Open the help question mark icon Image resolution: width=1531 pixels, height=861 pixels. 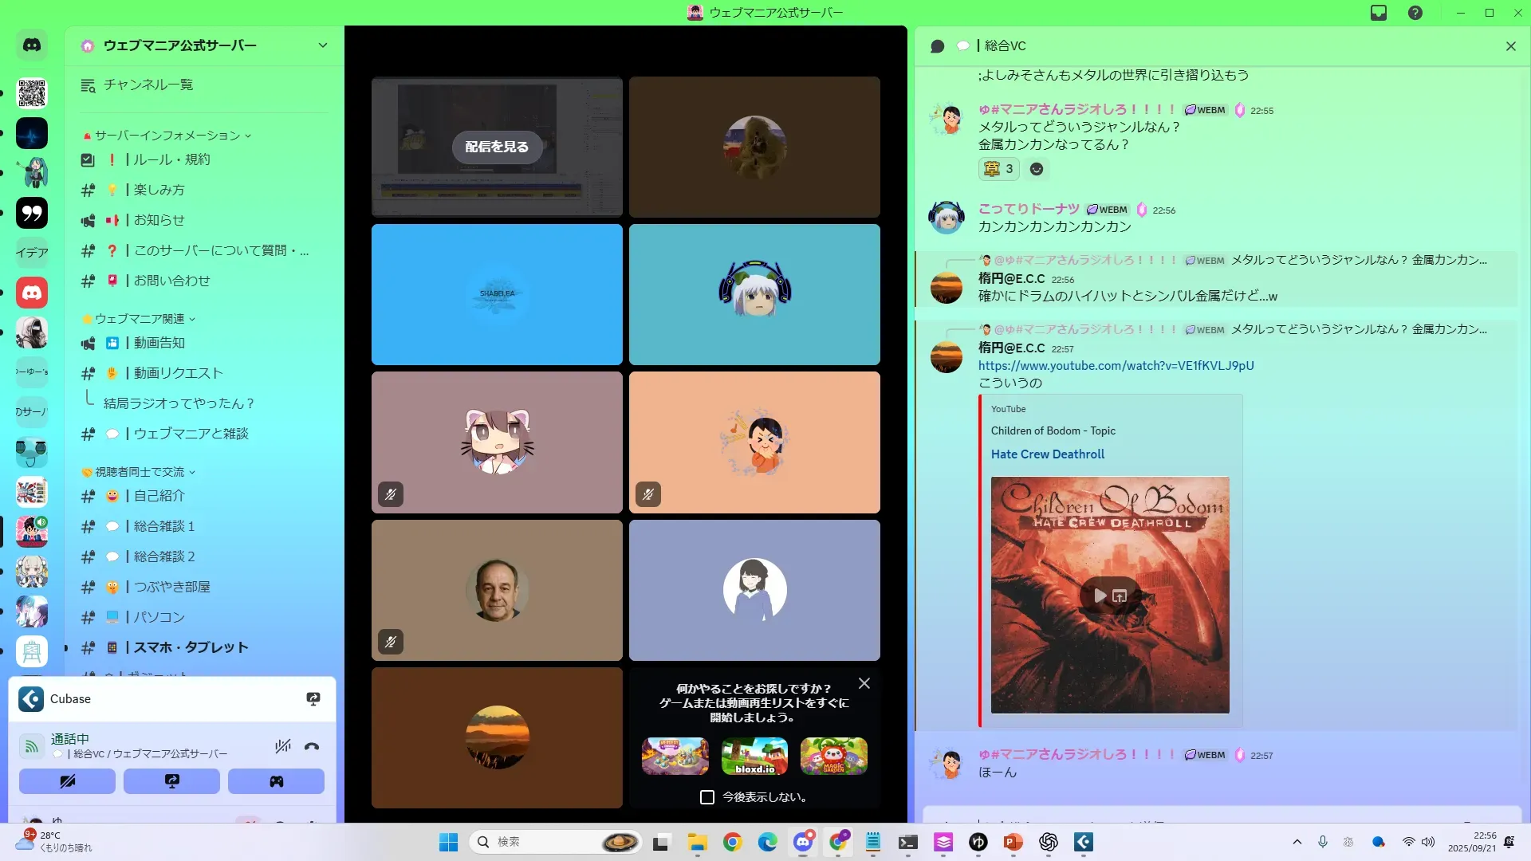(x=1415, y=13)
